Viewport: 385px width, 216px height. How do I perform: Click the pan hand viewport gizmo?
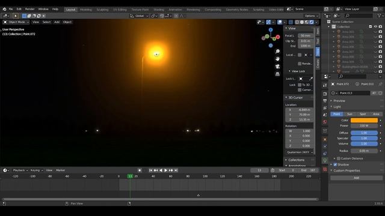pos(277,59)
